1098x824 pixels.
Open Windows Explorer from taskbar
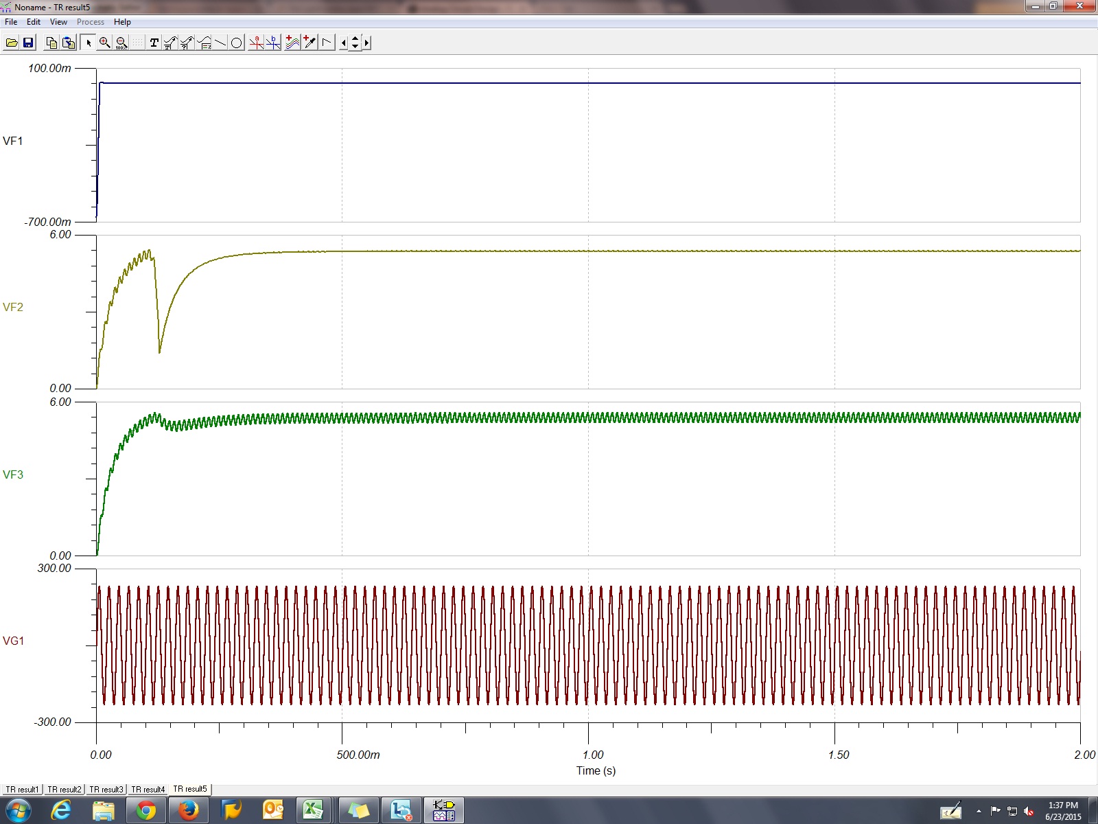tap(104, 811)
